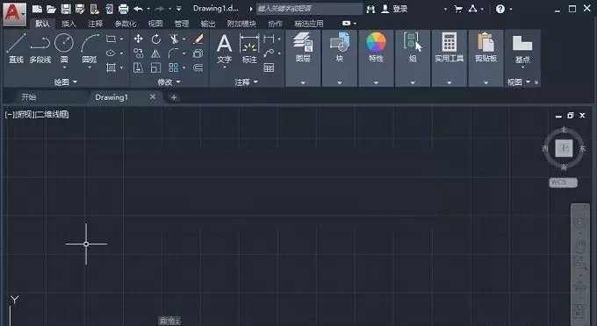This screenshot has height=326, width=597.
Task: Switch to the Insert (插入) ribbon tab
Action: click(68, 24)
